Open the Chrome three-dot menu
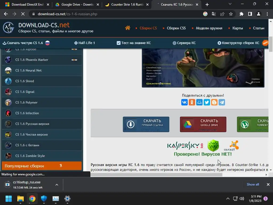273x205 pixels. point(267,14)
